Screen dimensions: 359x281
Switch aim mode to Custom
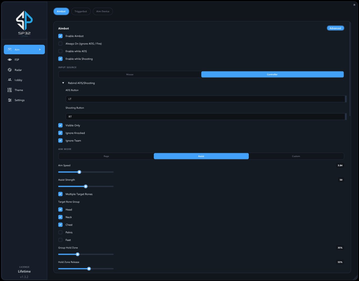pos(296,156)
